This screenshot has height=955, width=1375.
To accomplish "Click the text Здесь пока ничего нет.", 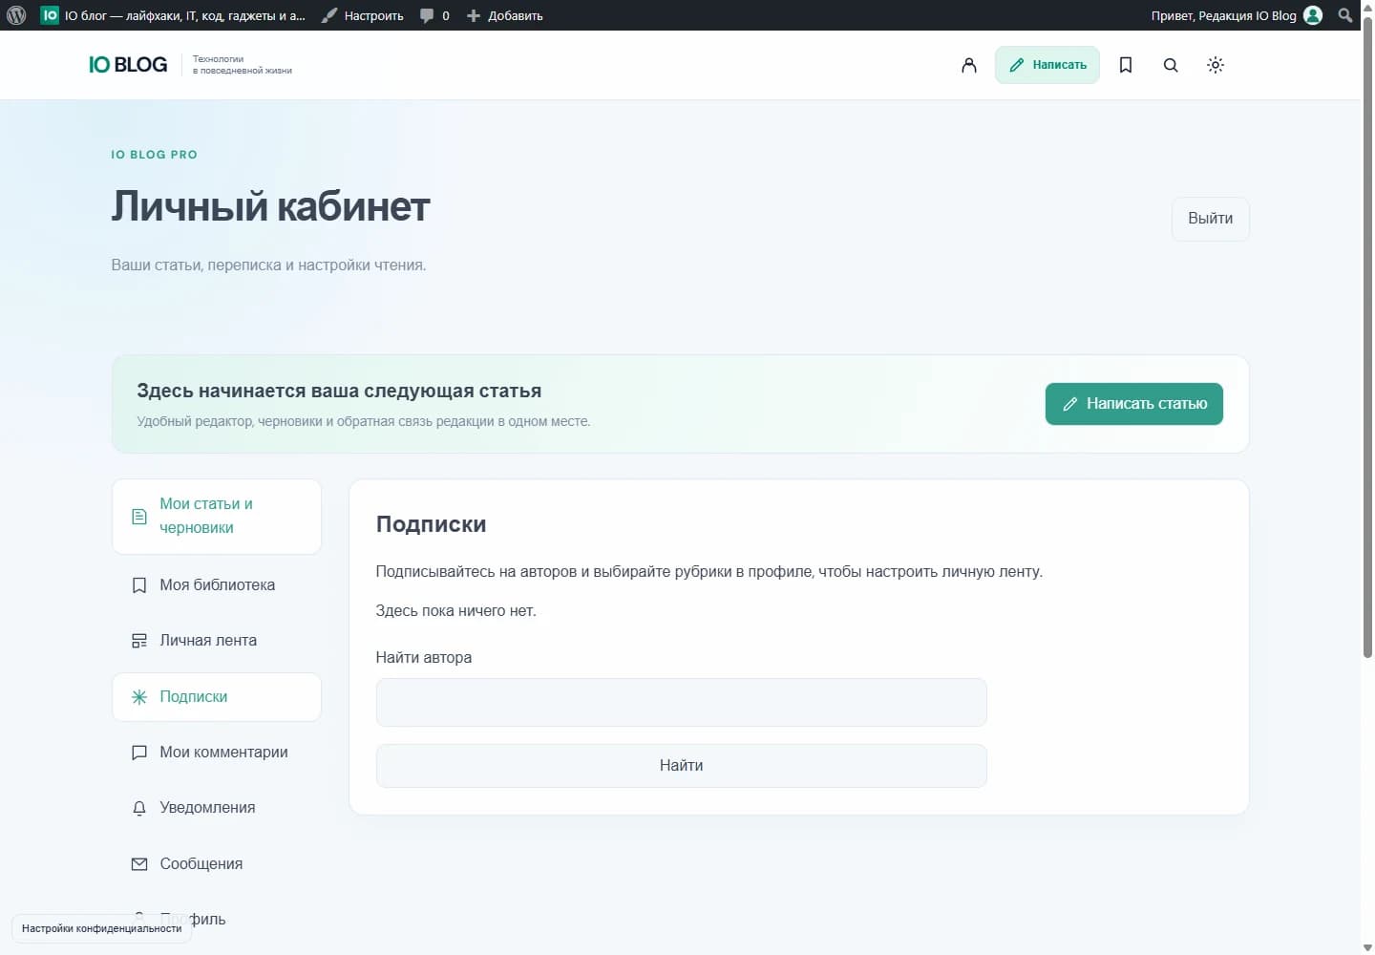I will (455, 611).
